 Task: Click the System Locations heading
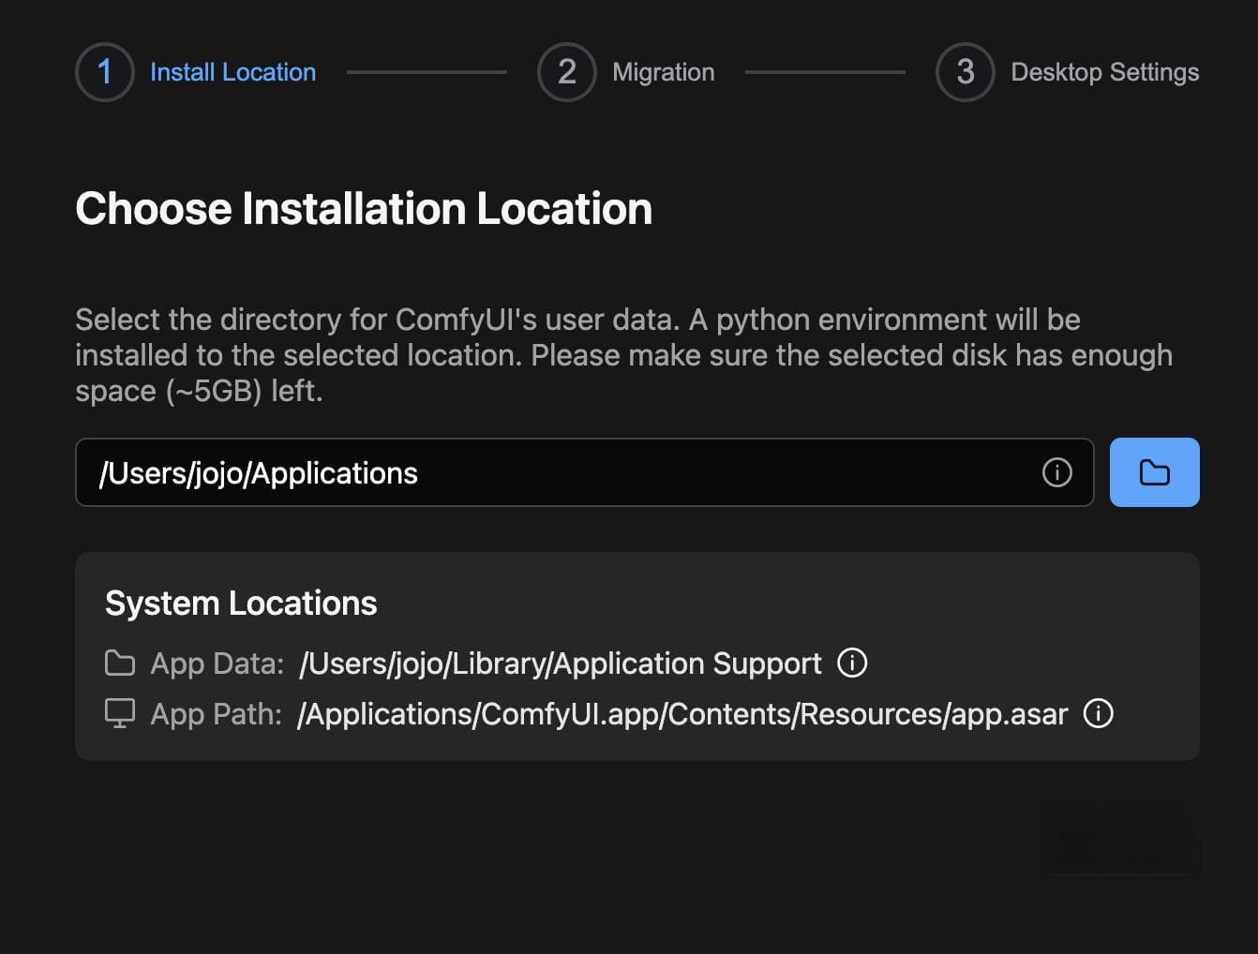point(241,604)
